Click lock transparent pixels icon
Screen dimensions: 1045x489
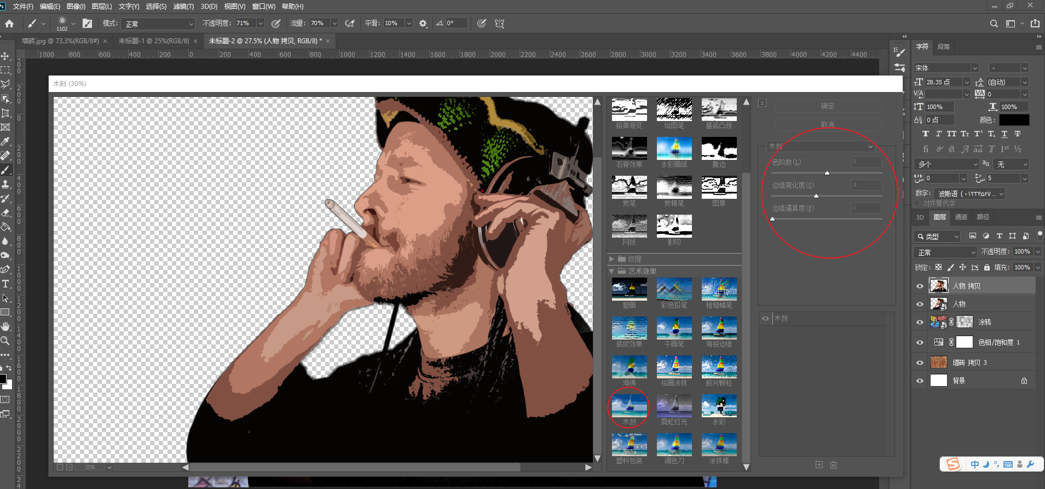938,267
